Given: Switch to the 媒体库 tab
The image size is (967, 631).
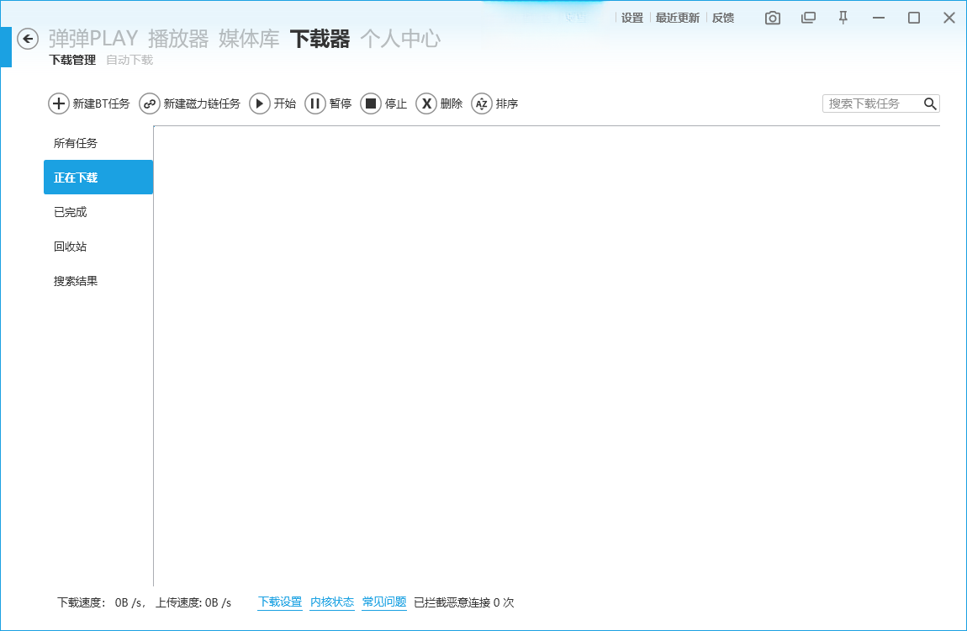Looking at the screenshot, I should point(249,39).
